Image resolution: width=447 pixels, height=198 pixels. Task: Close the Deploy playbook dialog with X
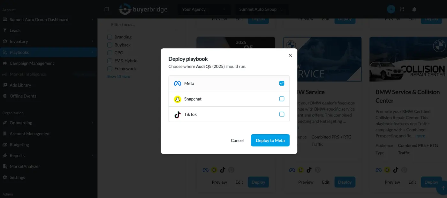[x=290, y=55]
